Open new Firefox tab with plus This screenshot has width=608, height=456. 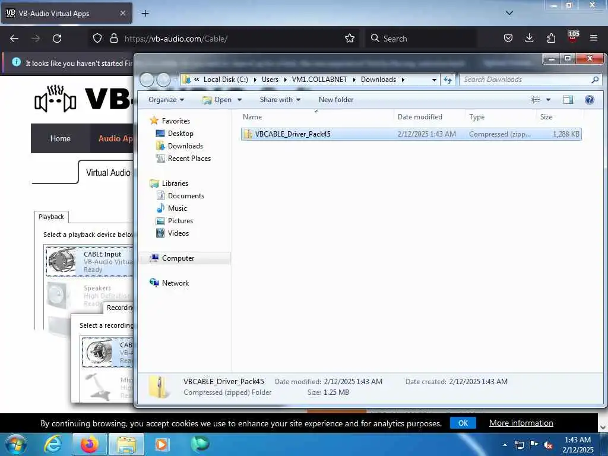click(x=145, y=14)
